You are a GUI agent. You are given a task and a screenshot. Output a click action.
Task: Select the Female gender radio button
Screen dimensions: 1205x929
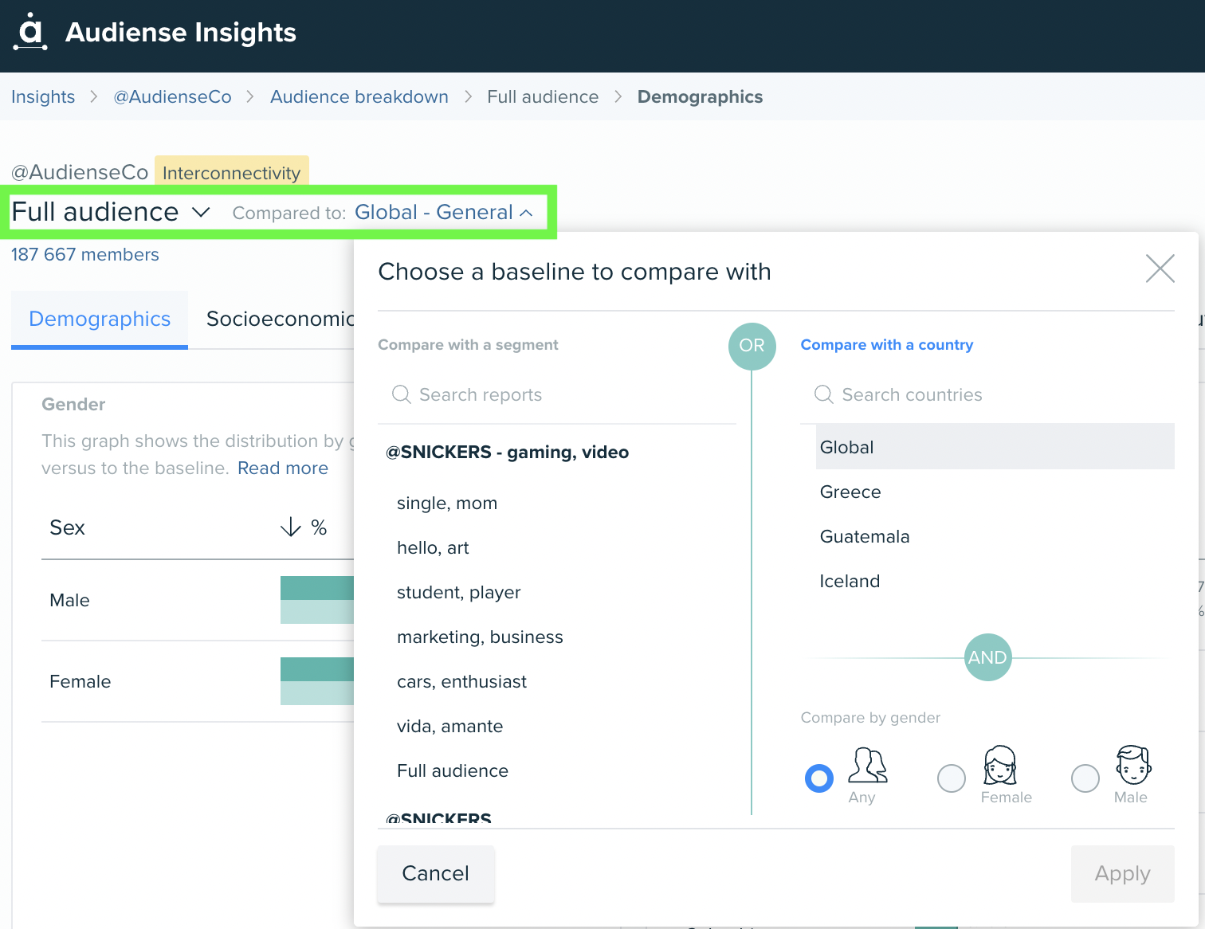point(952,778)
